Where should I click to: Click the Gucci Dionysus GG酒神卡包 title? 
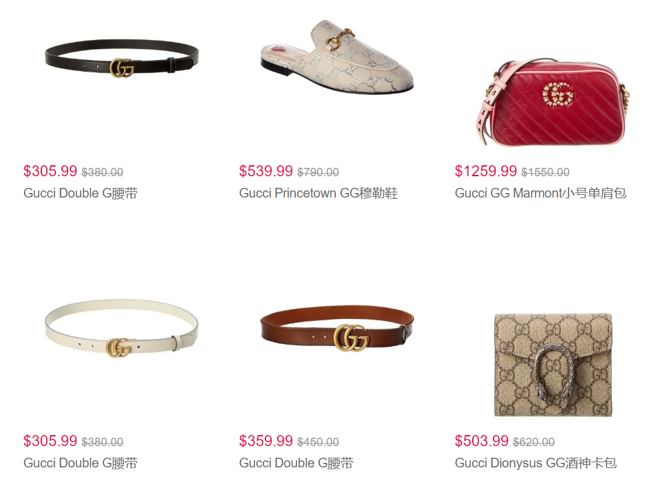point(535,463)
